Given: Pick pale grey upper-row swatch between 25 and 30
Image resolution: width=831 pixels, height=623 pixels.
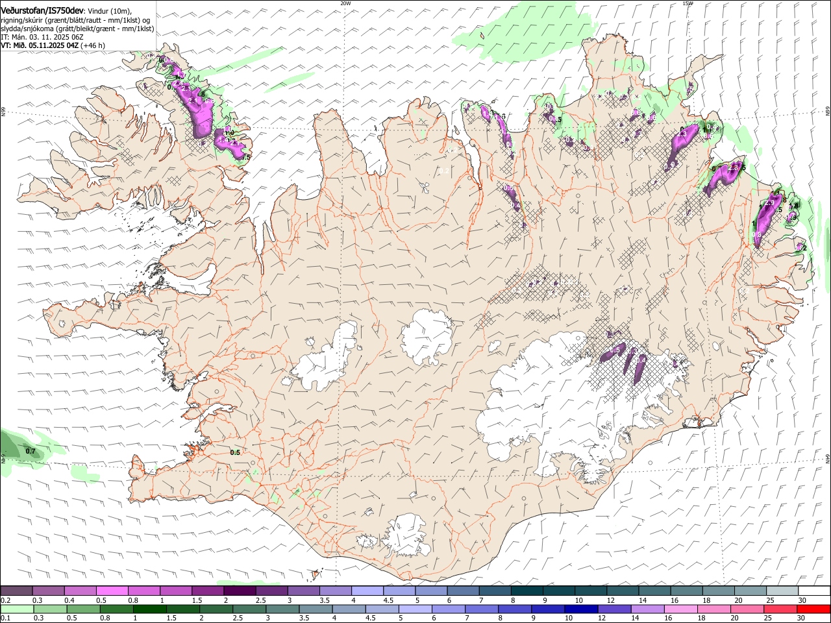Looking at the screenshot, I should point(782,591).
